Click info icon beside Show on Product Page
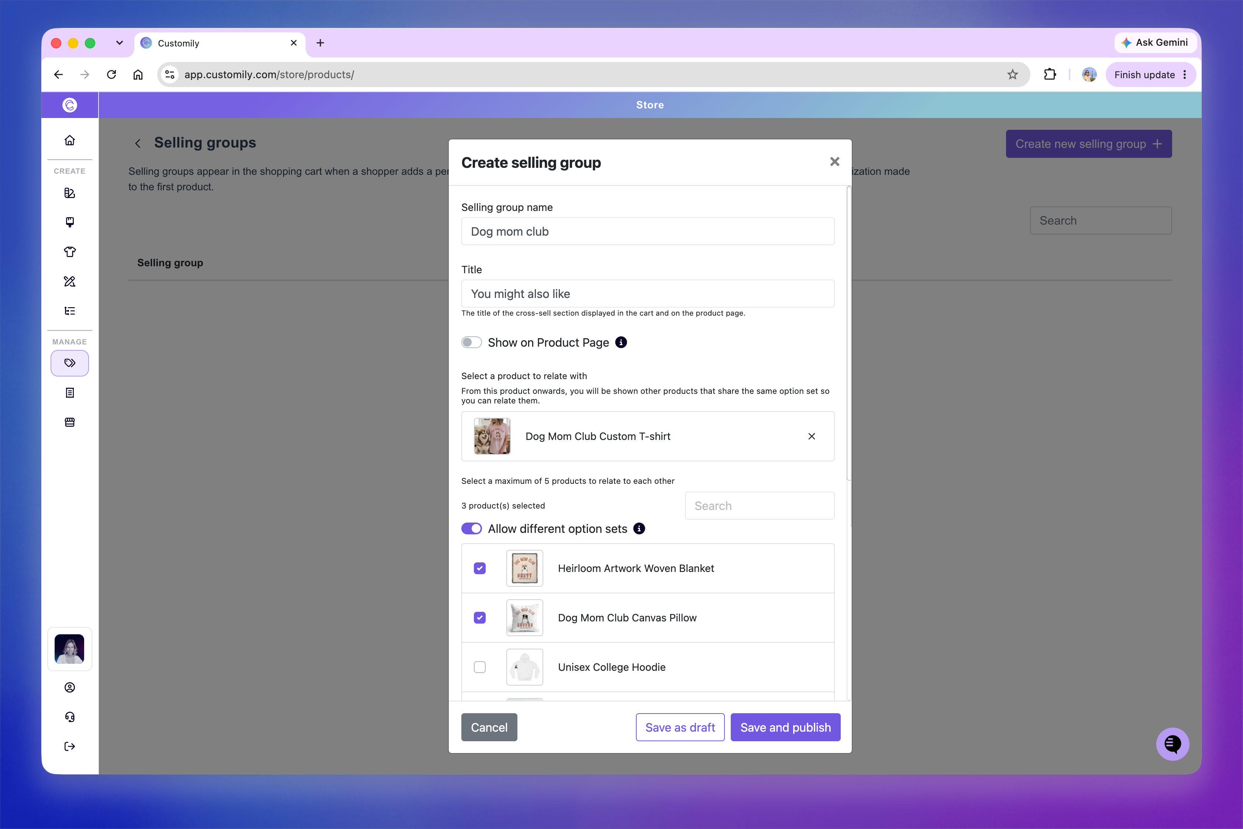 click(x=621, y=343)
